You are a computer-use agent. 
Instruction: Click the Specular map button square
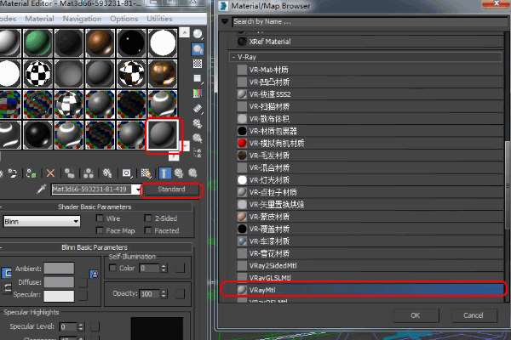(x=83, y=296)
